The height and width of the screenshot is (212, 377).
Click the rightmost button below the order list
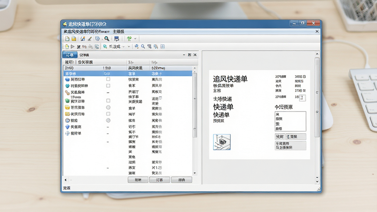tap(182, 180)
